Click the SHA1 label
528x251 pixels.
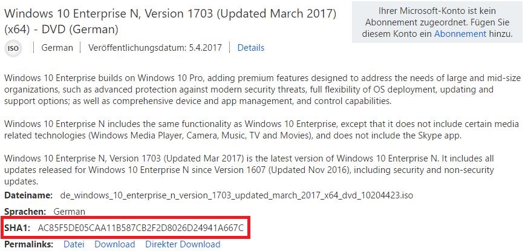pyautogui.click(x=18, y=228)
